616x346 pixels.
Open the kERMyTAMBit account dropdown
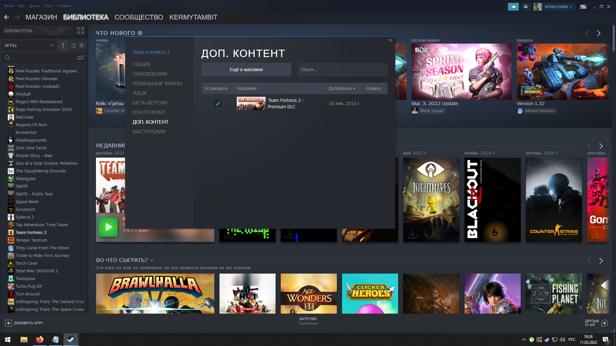[x=558, y=6]
